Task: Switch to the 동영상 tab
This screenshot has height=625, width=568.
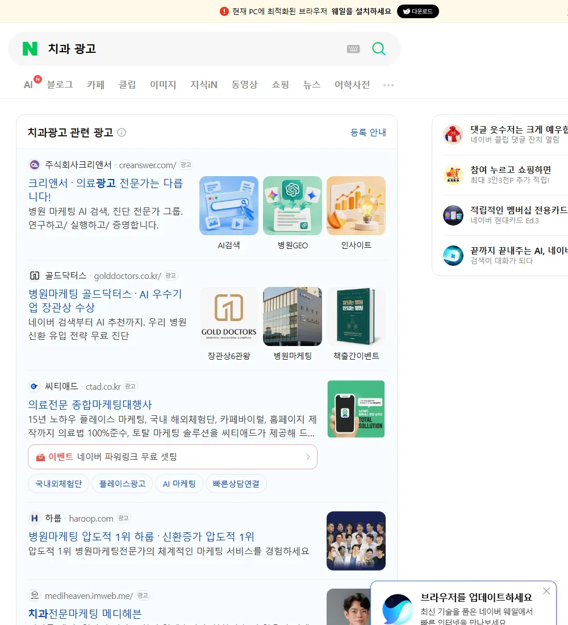Action: (x=244, y=85)
